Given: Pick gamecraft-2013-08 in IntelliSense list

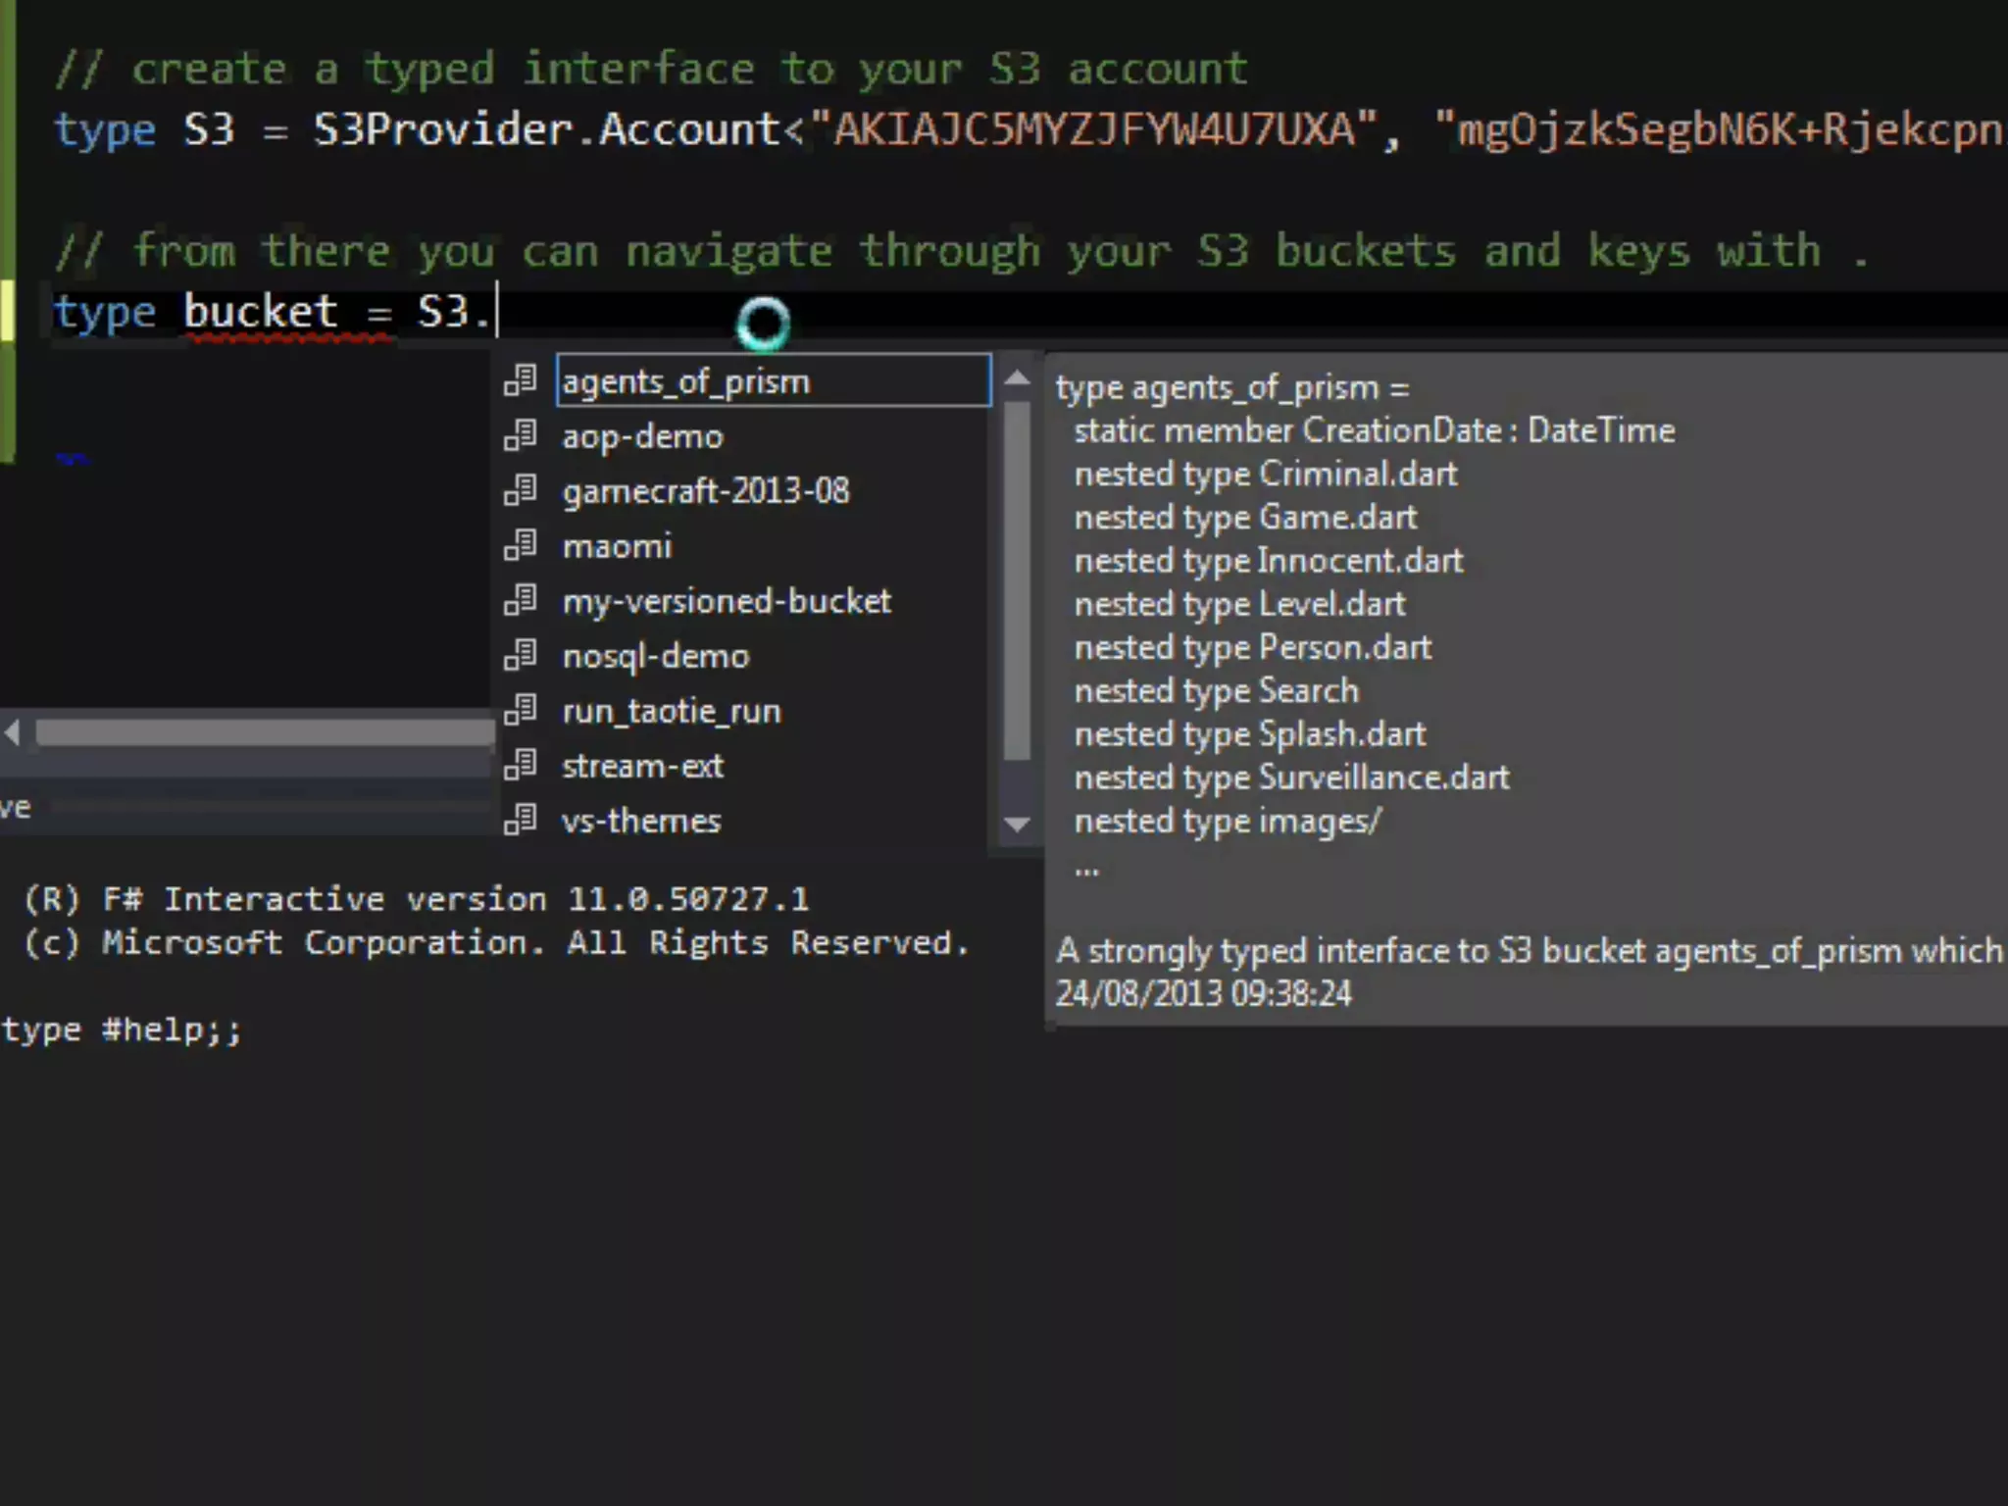Looking at the screenshot, I should (x=705, y=491).
